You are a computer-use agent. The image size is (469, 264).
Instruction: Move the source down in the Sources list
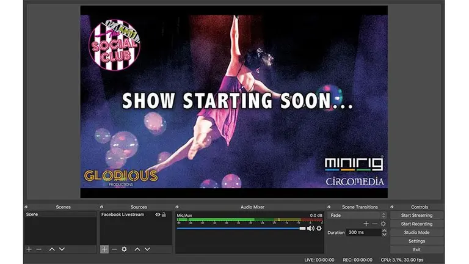pos(147,249)
